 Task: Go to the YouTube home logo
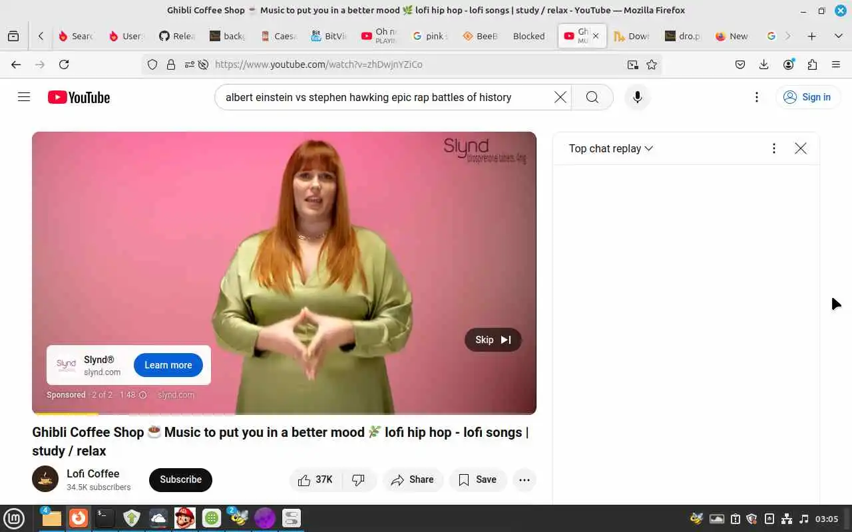pyautogui.click(x=79, y=97)
